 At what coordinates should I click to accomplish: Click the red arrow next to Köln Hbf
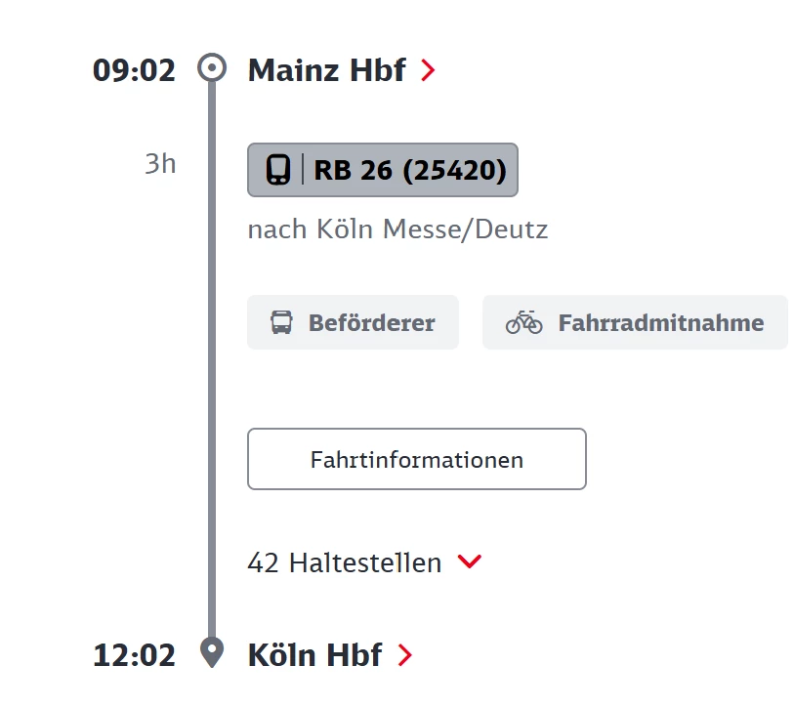pyautogui.click(x=404, y=655)
